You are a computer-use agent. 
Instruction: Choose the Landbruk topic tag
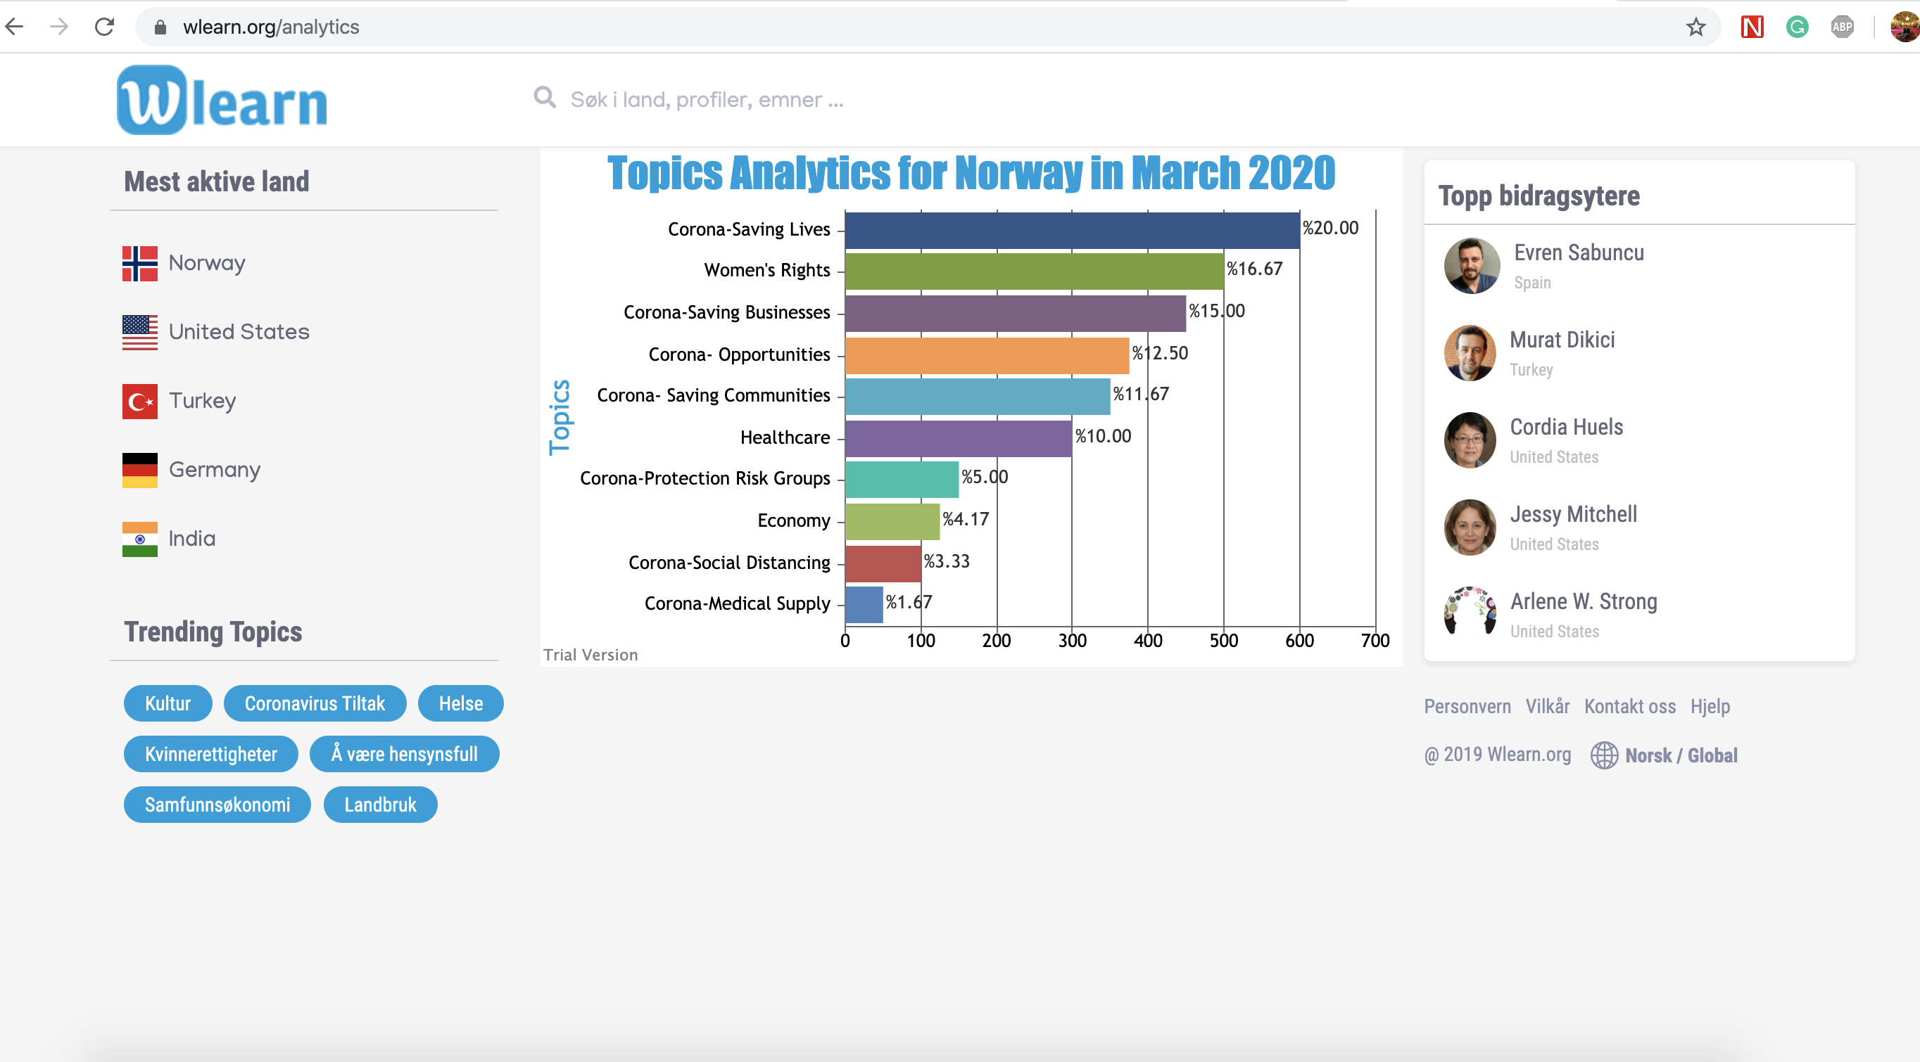[380, 805]
